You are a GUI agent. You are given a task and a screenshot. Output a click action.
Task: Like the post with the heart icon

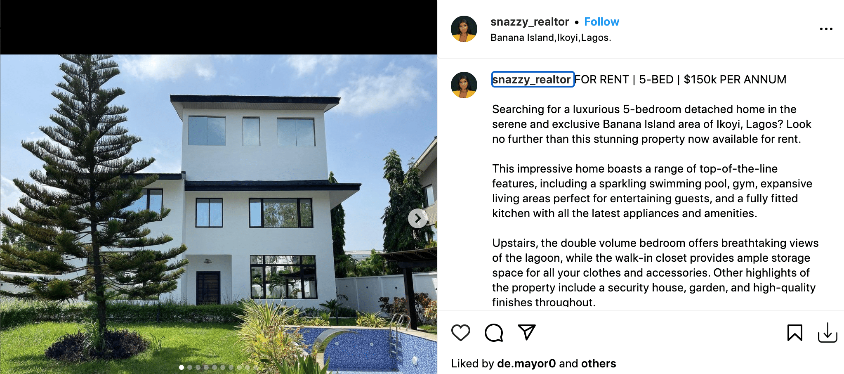point(460,333)
